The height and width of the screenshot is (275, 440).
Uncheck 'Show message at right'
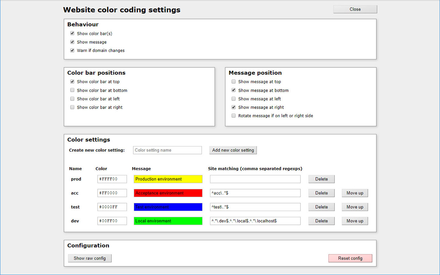(233, 107)
